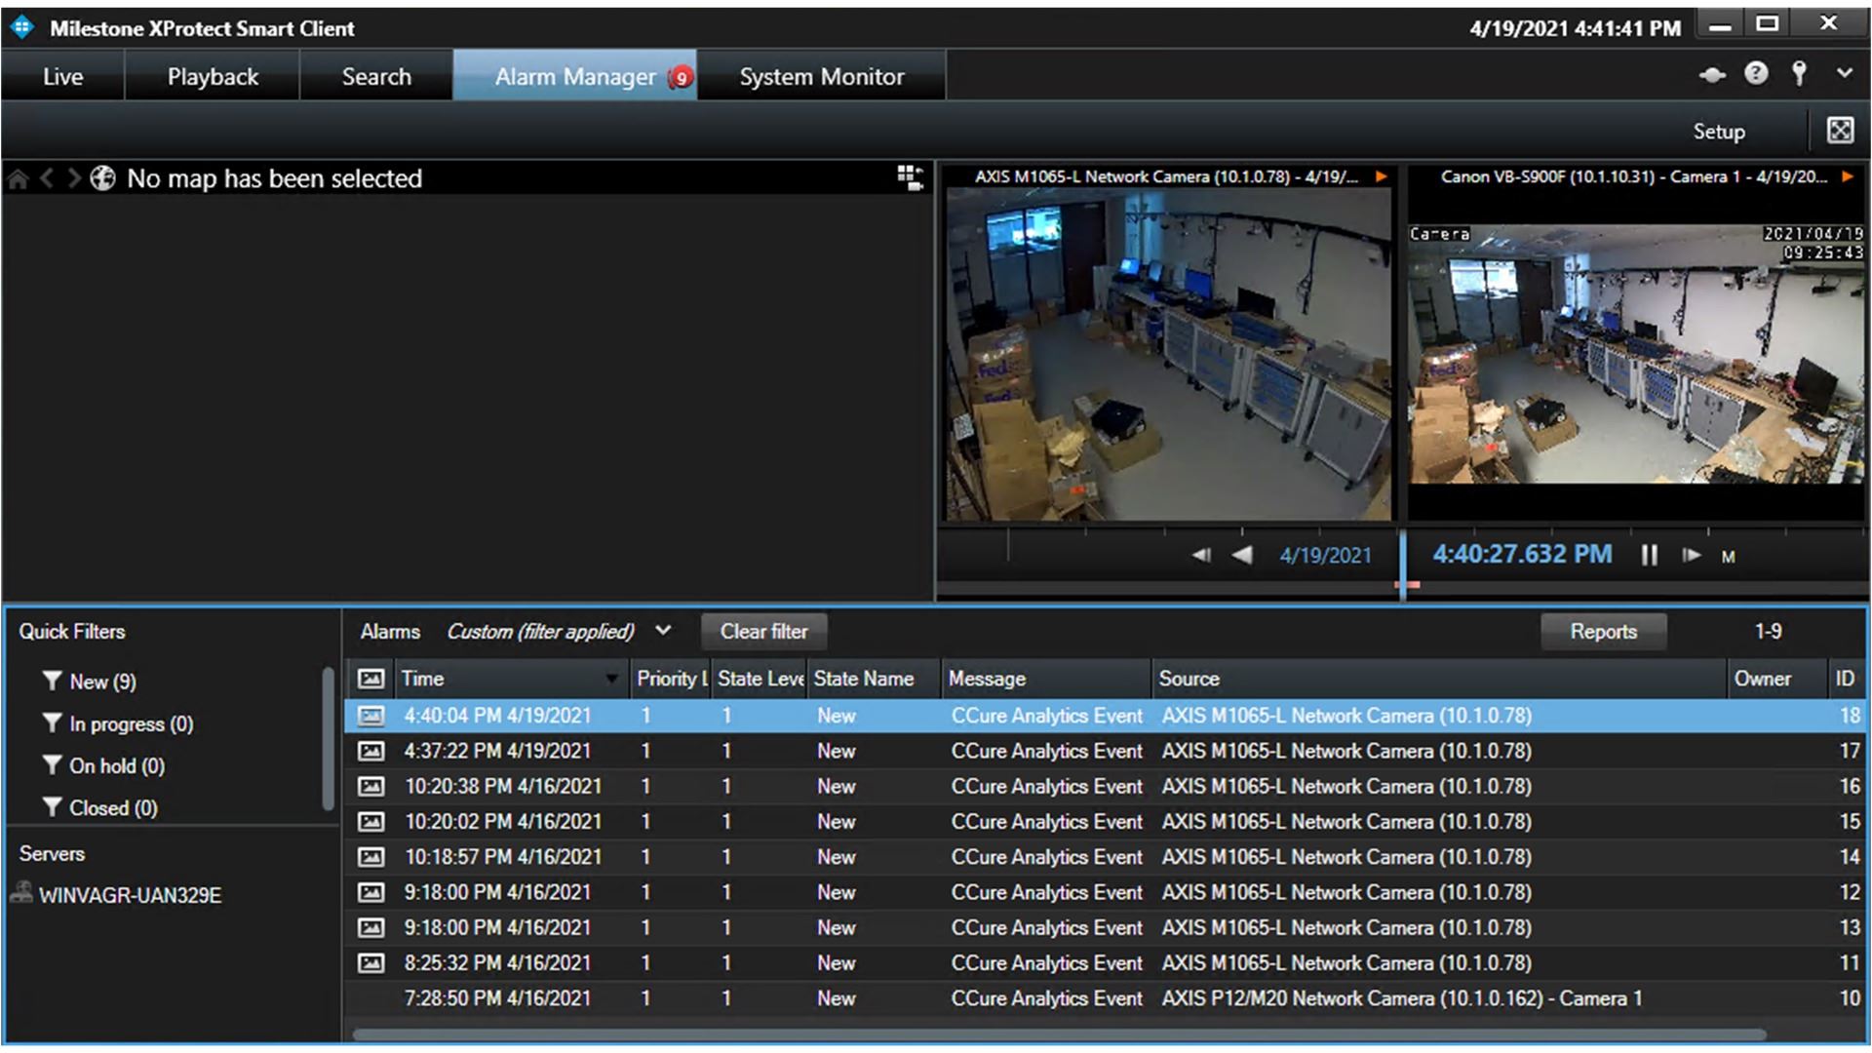Select the Canon VB-S900F camera video view
The image size is (1872, 1053).
[1635, 354]
